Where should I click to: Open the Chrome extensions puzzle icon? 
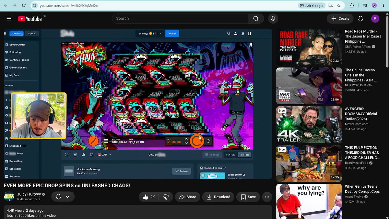(x=352, y=5)
